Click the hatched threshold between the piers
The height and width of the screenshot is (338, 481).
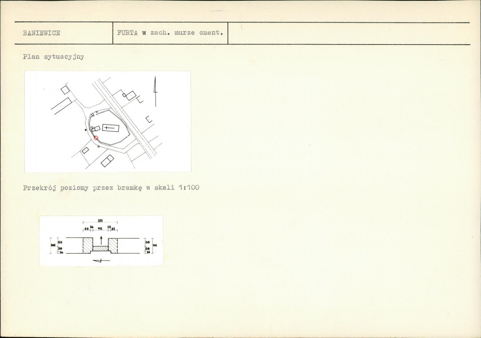tap(101, 248)
